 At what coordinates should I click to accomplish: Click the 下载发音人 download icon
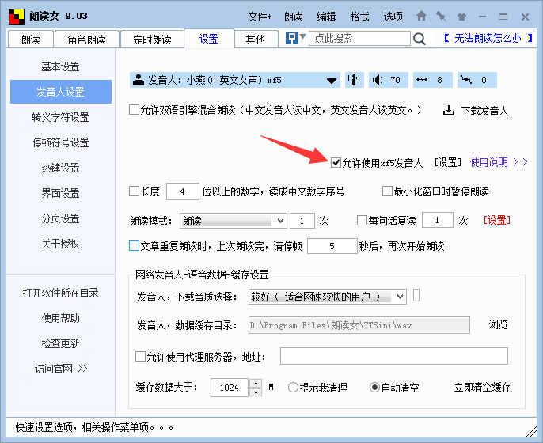(449, 111)
